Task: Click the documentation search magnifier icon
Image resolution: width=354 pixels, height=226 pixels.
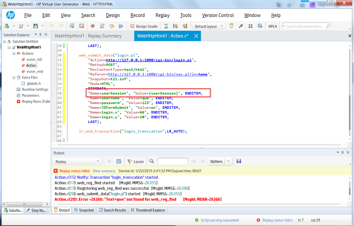Action: tap(328, 26)
